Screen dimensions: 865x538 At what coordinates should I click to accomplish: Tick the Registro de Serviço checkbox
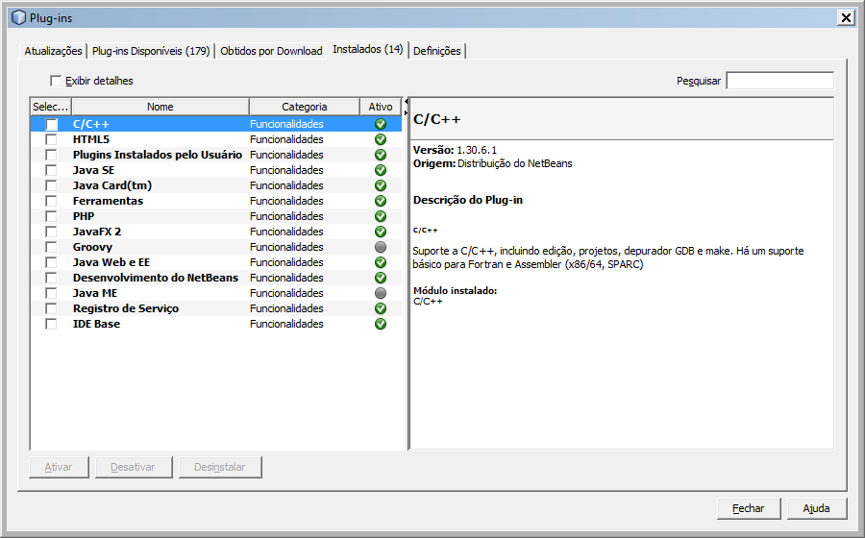pyautogui.click(x=51, y=308)
